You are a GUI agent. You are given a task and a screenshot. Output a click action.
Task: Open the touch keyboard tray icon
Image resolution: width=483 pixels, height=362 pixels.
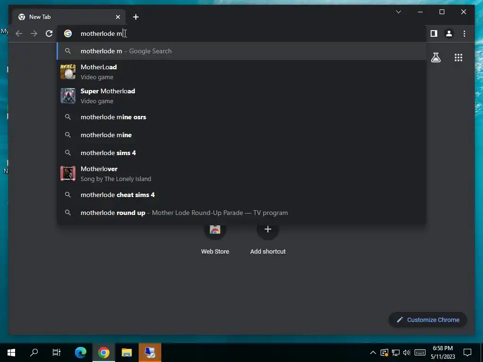pyautogui.click(x=420, y=353)
